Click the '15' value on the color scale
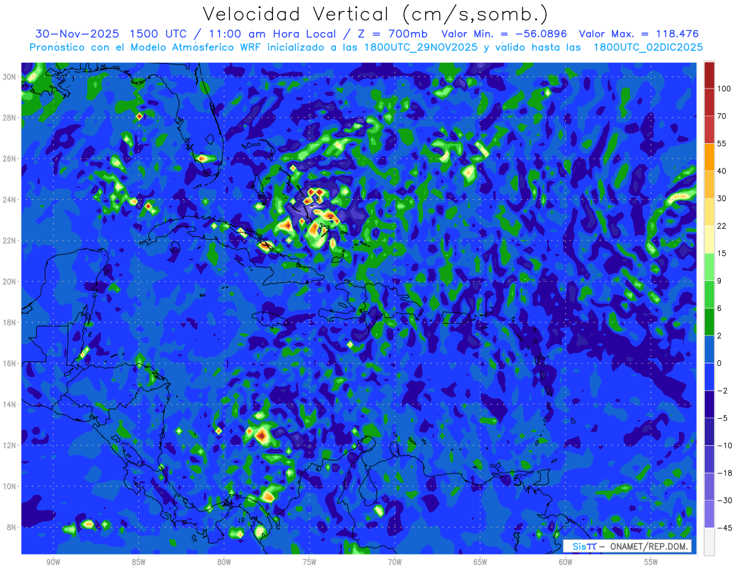This screenshot has width=738, height=570. [x=722, y=253]
